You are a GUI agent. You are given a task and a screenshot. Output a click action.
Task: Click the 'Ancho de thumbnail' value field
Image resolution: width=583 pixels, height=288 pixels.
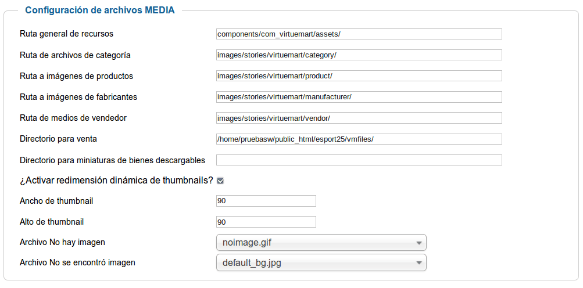266,201
